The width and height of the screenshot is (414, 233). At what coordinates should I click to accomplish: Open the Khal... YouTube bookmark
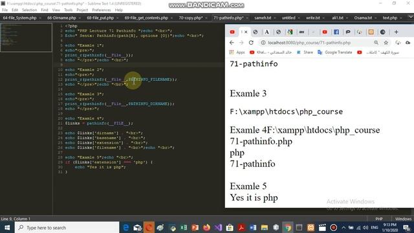point(270,52)
